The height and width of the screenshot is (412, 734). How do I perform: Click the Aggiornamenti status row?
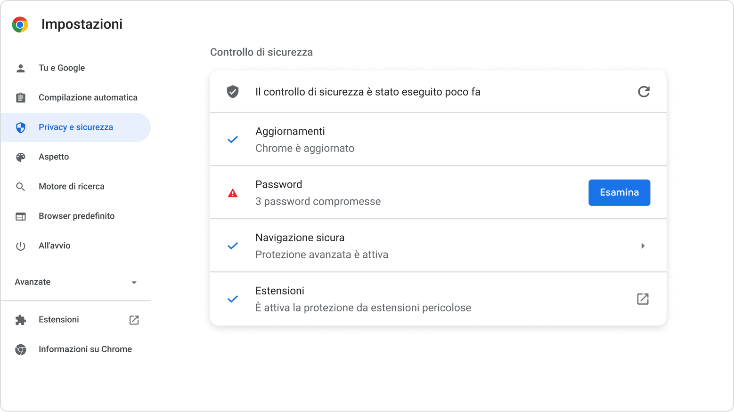(438, 140)
